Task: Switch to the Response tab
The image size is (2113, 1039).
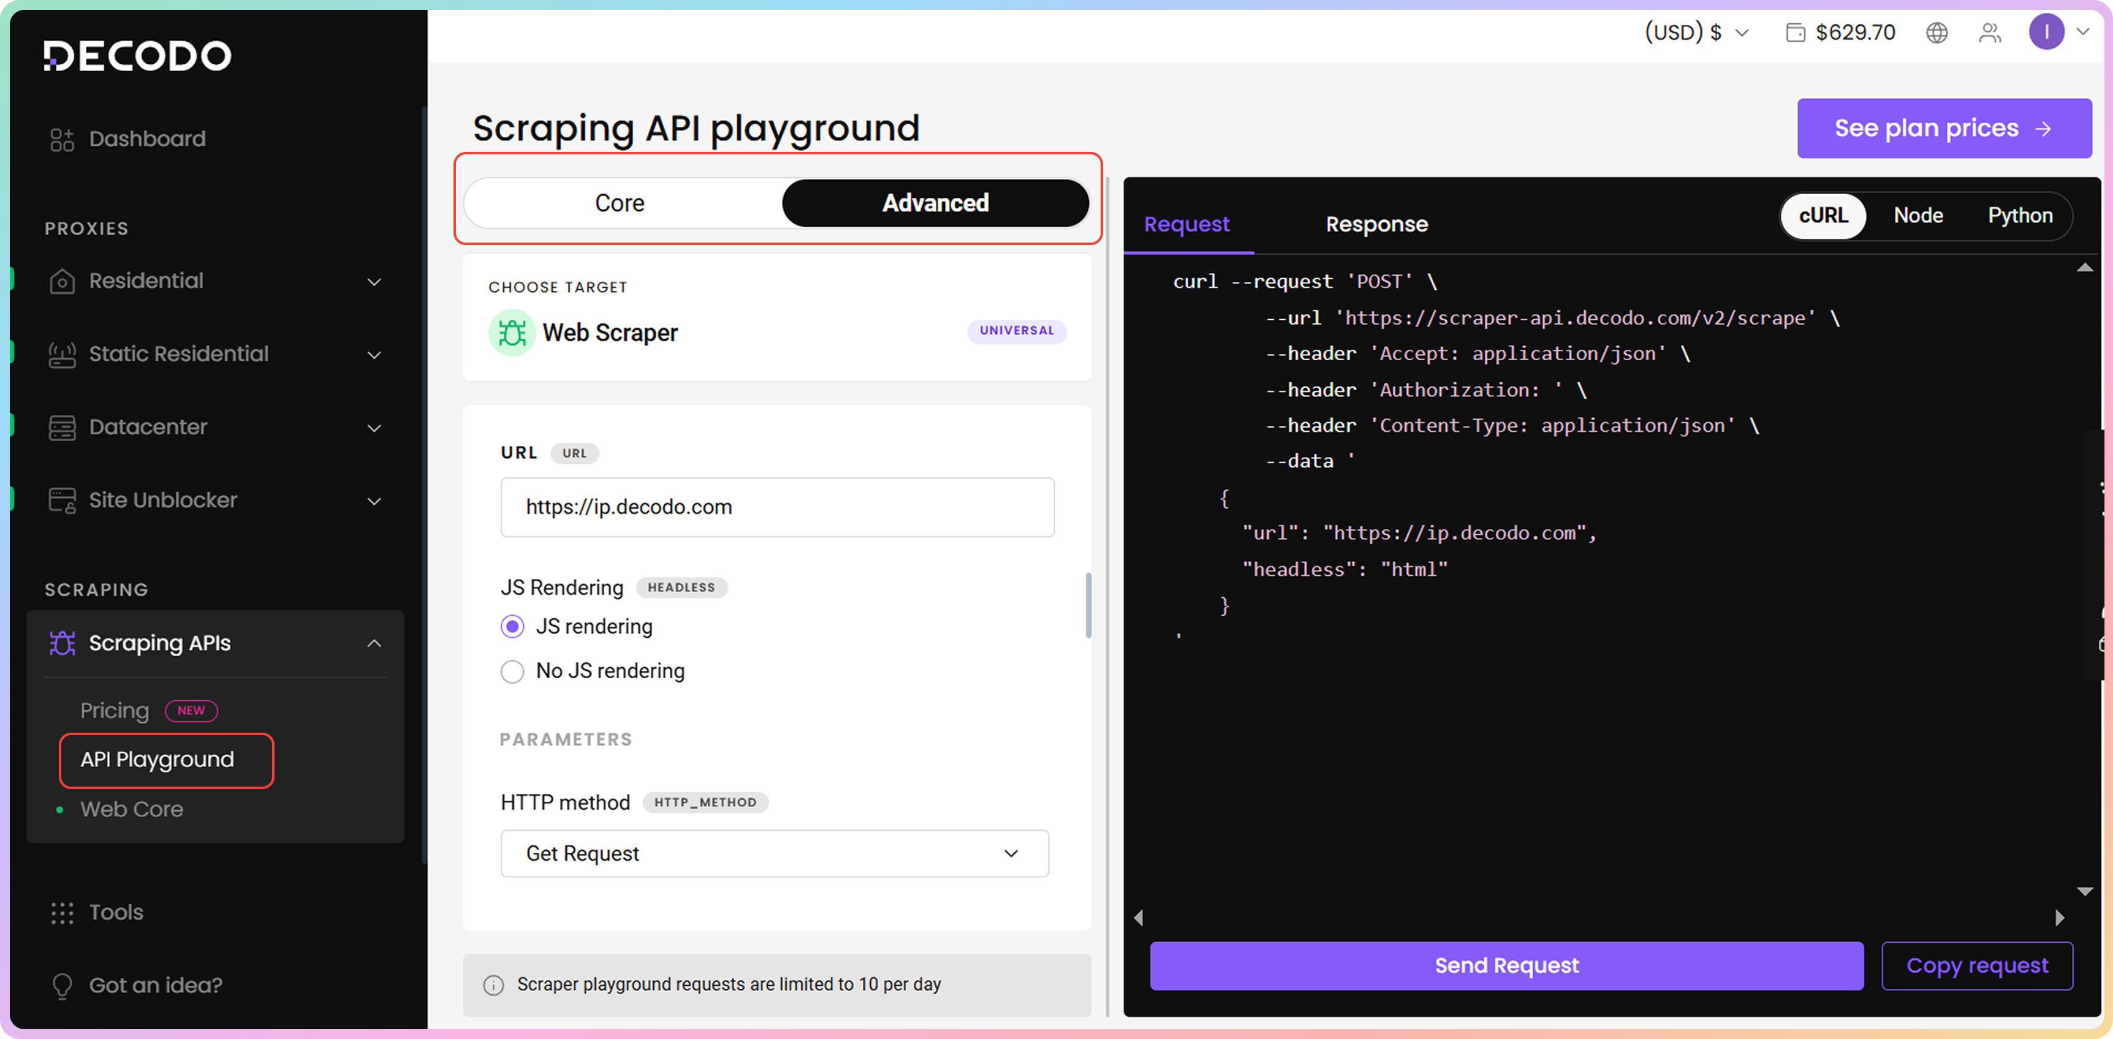Action: [1376, 224]
